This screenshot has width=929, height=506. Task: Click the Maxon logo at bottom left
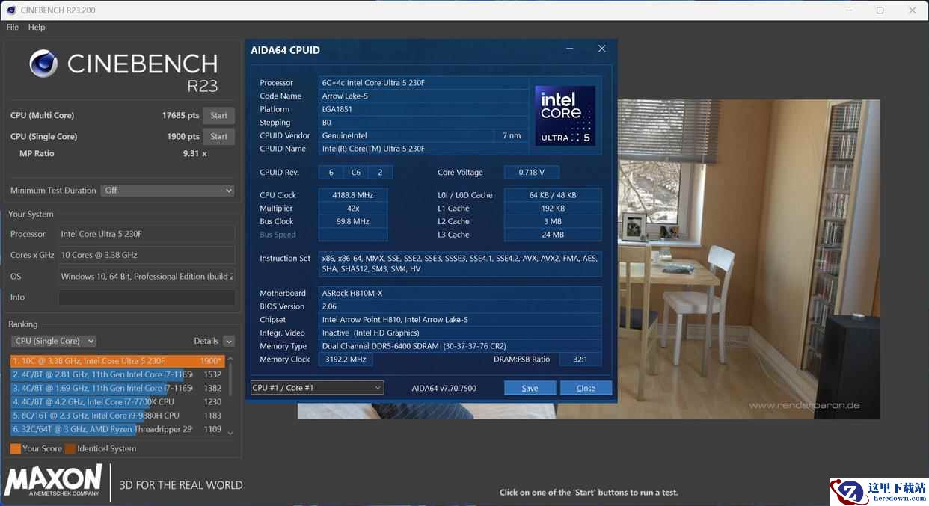point(53,481)
